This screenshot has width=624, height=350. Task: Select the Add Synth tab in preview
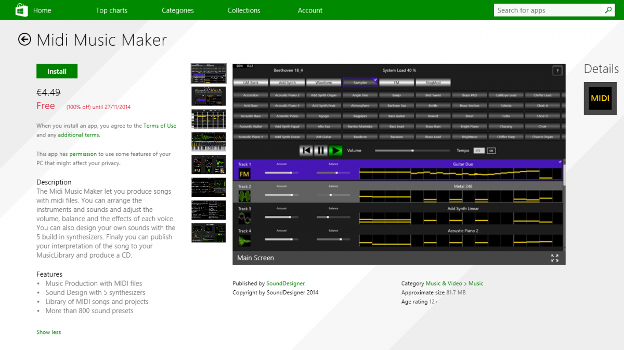[287, 83]
